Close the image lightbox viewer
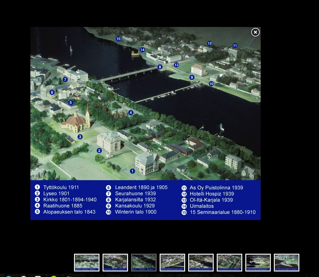The image size is (319, 277). pos(255,32)
